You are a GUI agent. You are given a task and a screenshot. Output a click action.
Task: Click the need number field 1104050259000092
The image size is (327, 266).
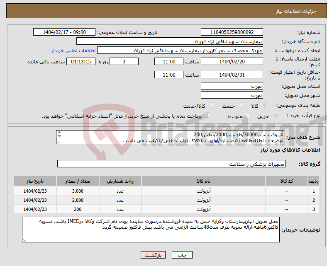click(232, 32)
